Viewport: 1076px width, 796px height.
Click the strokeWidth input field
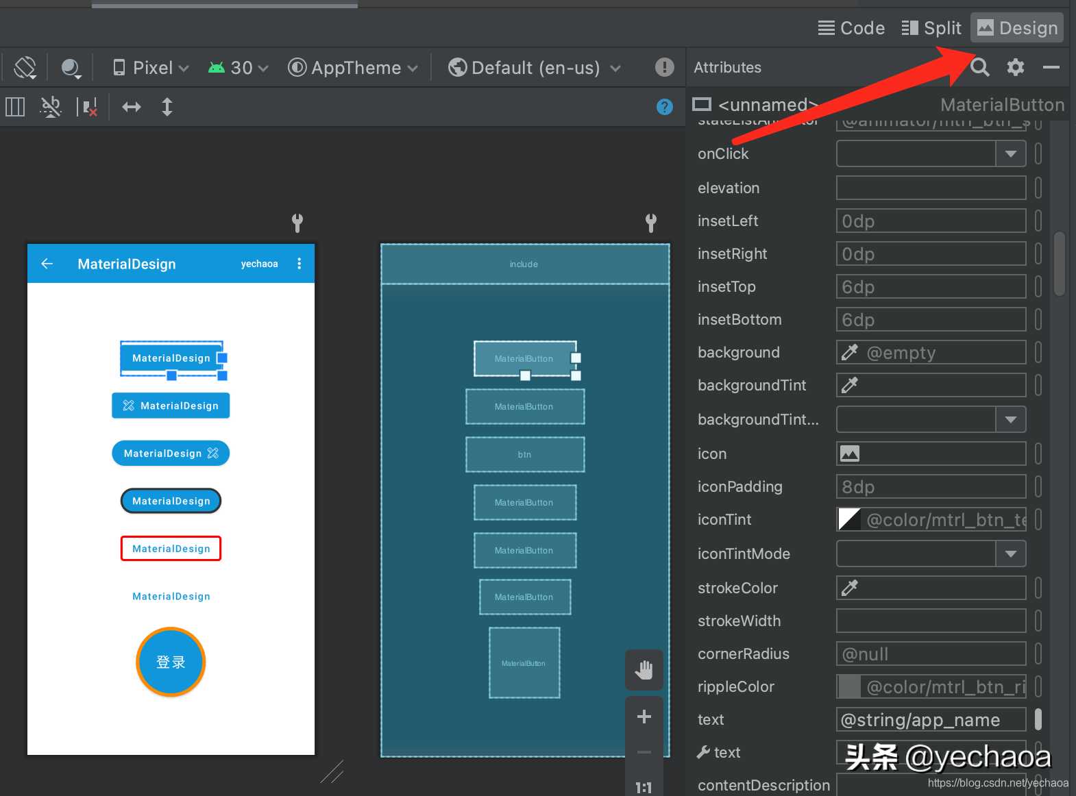click(x=931, y=621)
